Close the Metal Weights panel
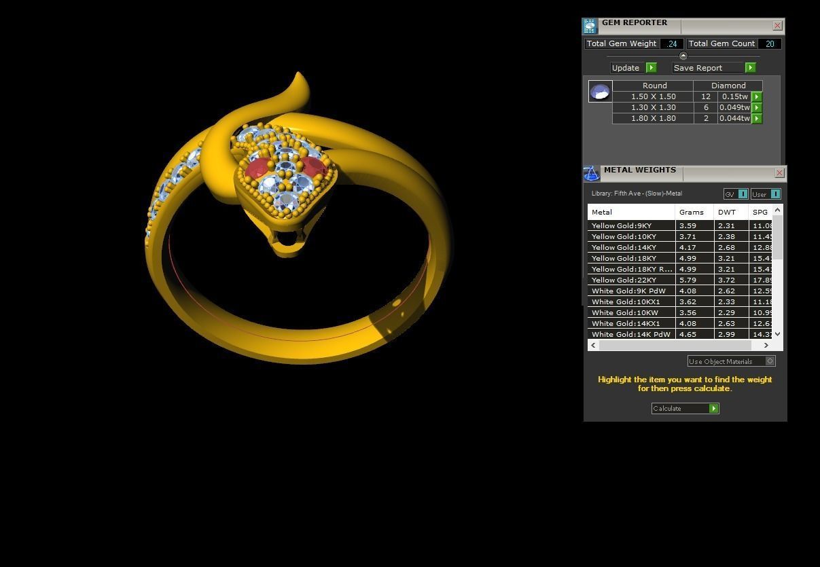820x567 pixels. coord(779,173)
